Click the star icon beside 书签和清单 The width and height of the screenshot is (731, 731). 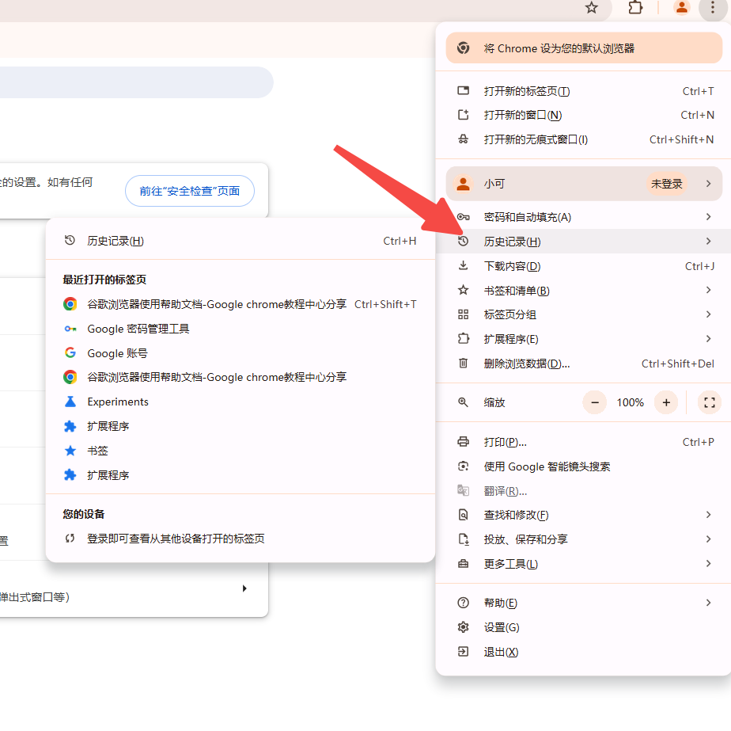tap(463, 291)
